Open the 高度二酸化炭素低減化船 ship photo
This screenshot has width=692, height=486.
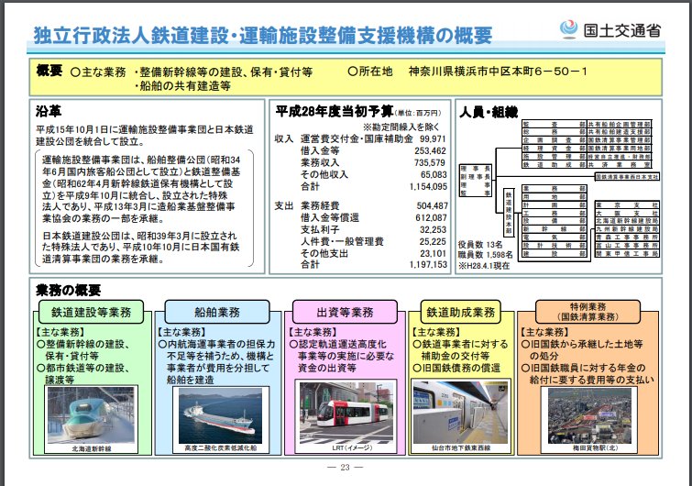click(x=220, y=415)
